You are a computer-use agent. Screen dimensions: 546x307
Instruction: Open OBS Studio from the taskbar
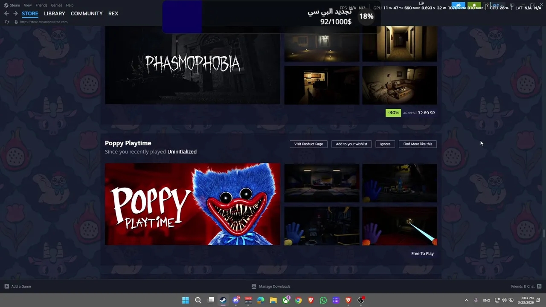(x=361, y=300)
